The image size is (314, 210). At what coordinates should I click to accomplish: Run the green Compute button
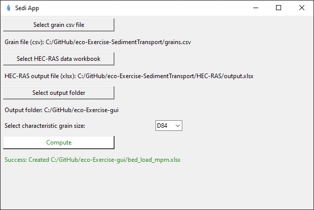(x=59, y=143)
